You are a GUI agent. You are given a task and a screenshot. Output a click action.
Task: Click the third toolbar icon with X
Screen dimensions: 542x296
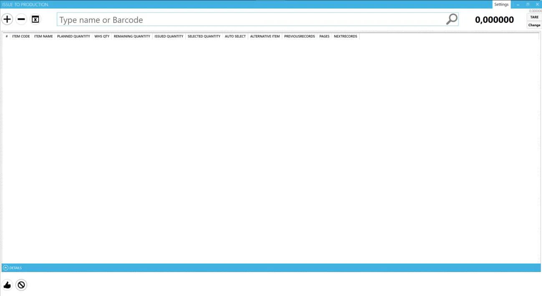click(x=35, y=19)
